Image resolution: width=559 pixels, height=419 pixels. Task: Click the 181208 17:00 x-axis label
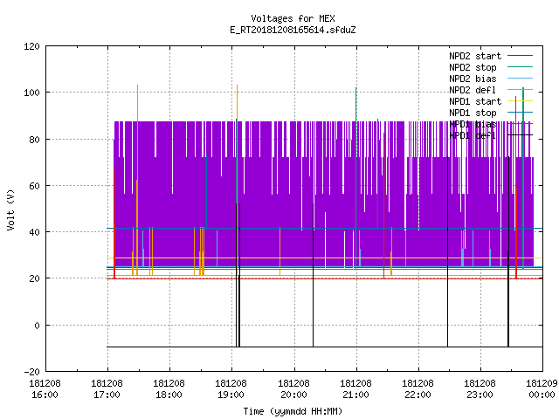[x=107, y=388]
